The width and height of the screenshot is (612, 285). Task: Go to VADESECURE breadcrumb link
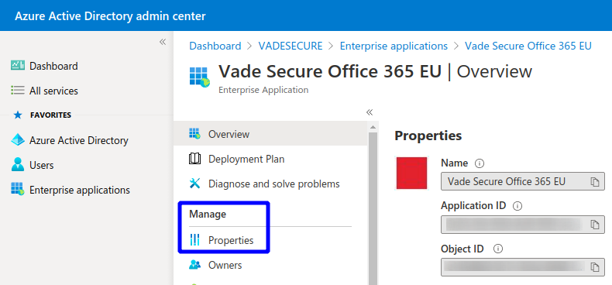[291, 46]
